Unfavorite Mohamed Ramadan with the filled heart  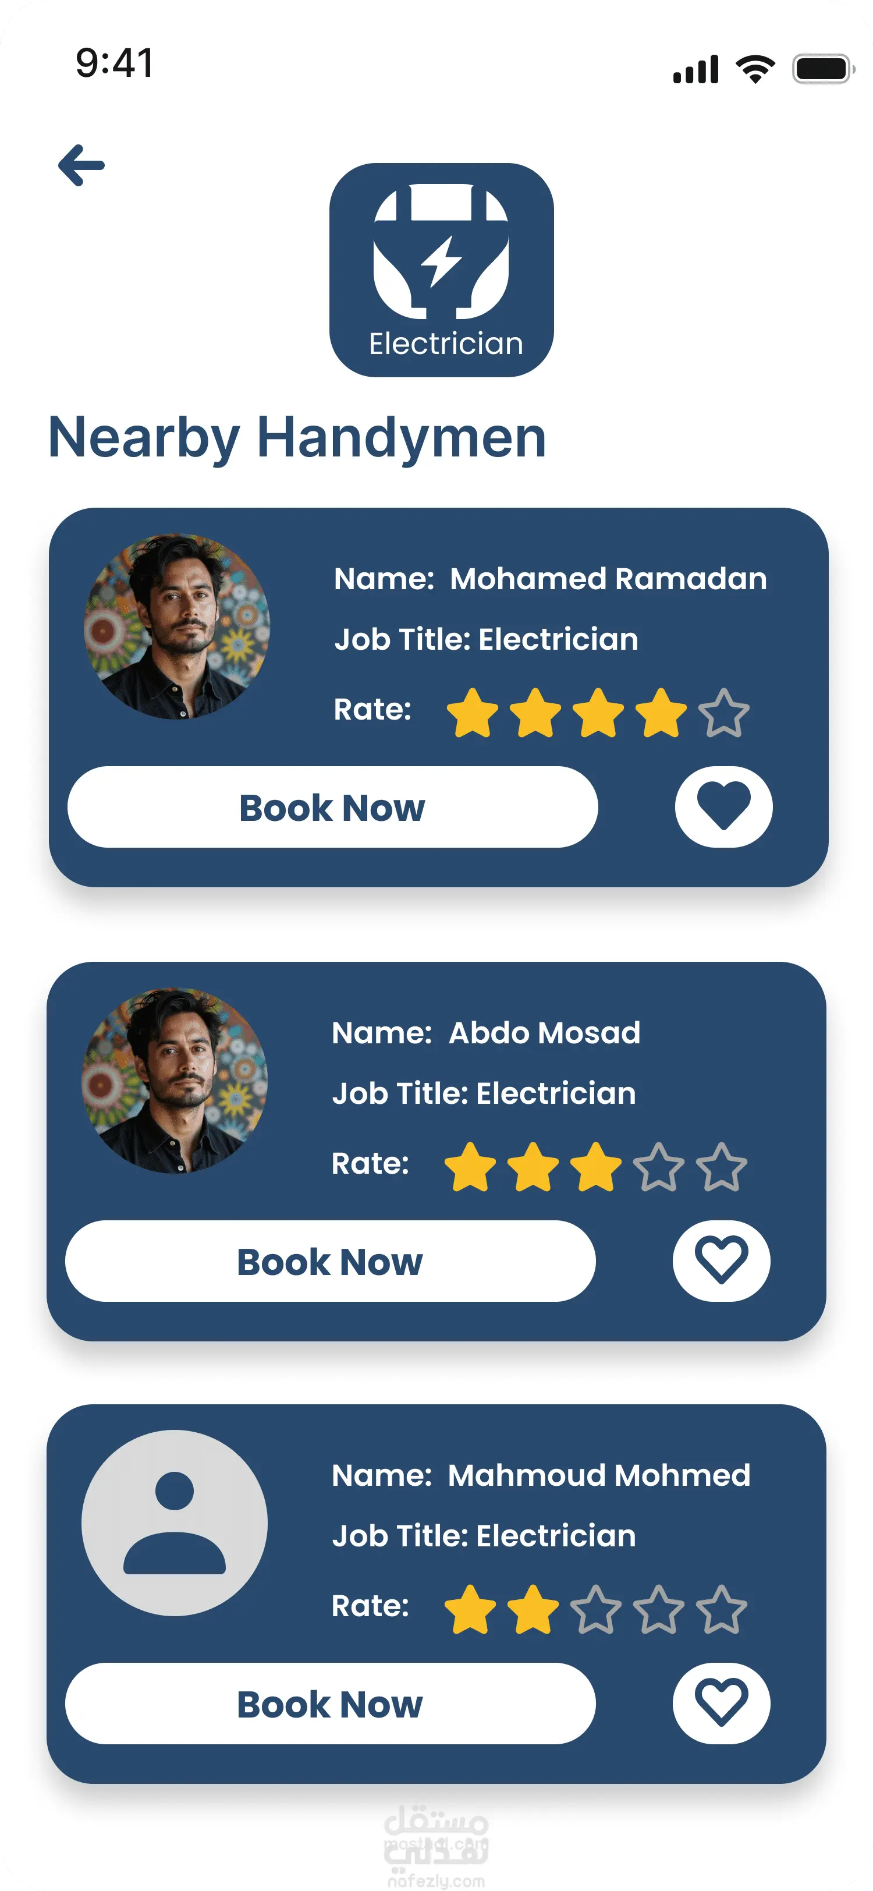point(723,806)
